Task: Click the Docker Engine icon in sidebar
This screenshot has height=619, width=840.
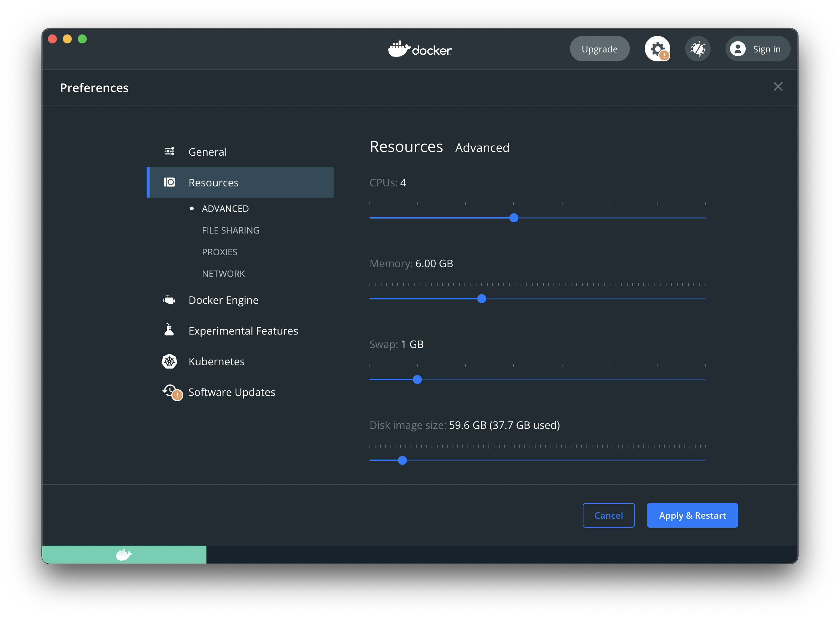Action: click(x=169, y=300)
